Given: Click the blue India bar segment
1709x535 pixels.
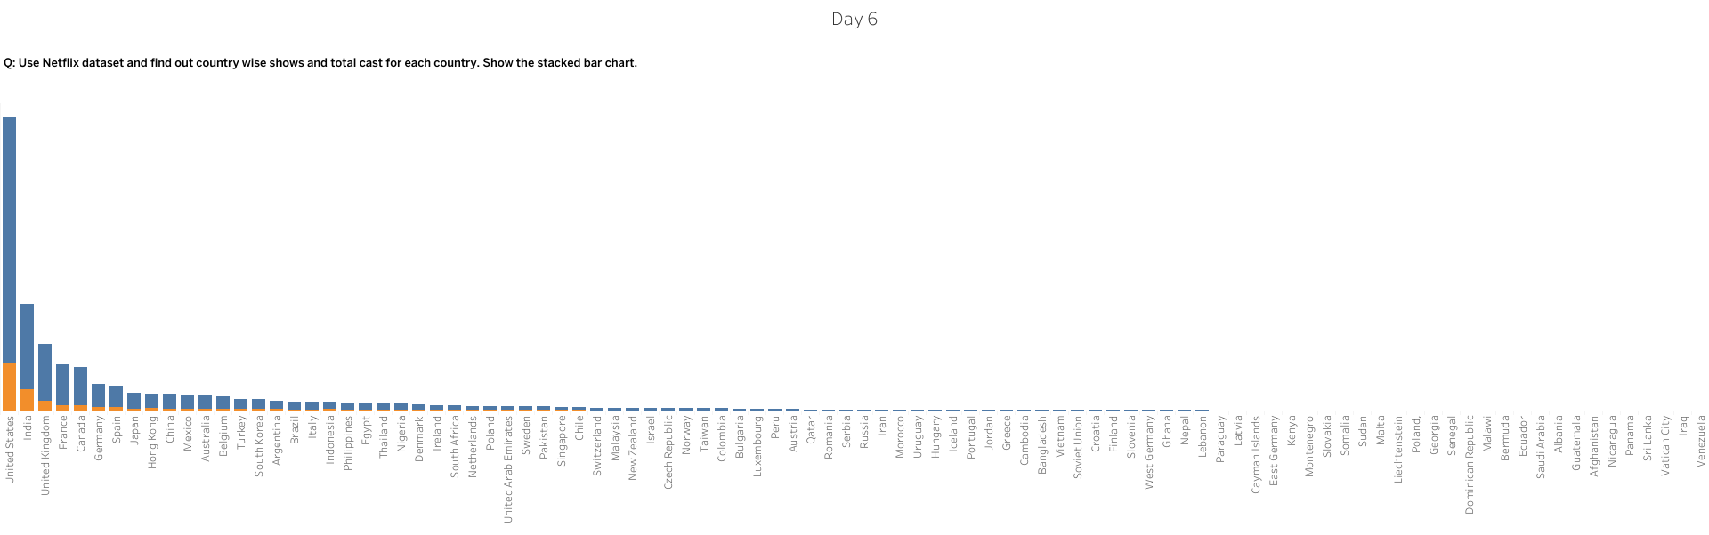Looking at the screenshot, I should click(27, 347).
